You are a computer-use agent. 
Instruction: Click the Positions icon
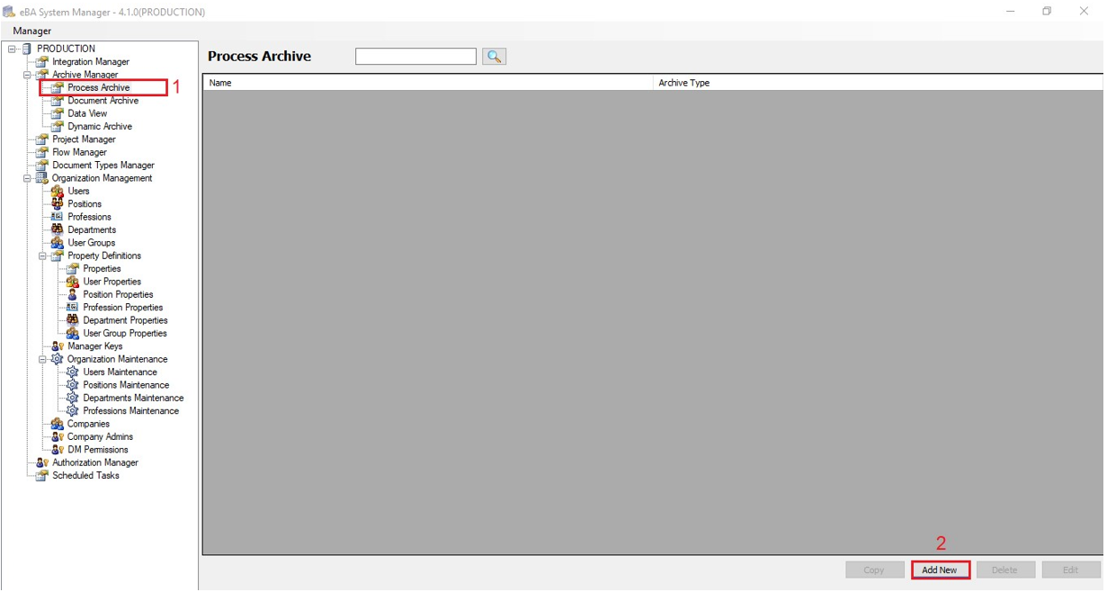coord(57,204)
